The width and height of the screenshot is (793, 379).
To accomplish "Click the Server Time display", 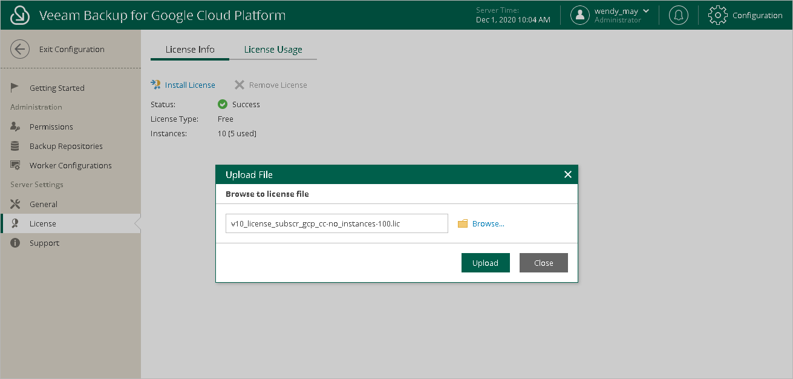I will [x=513, y=15].
